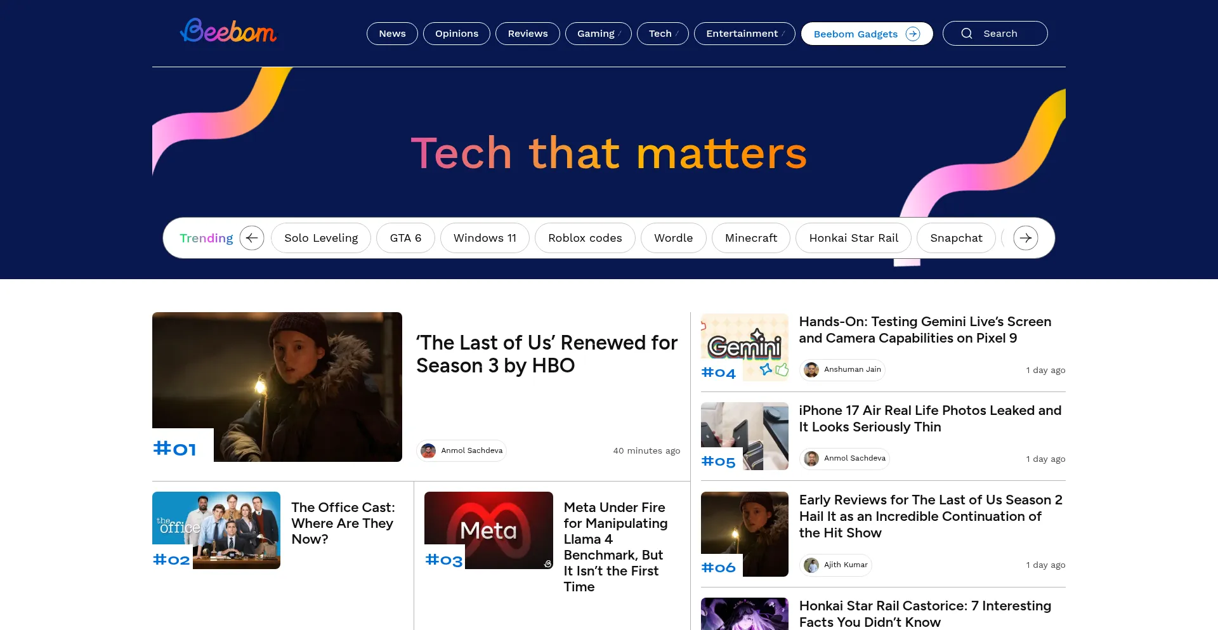Click Anmol Sachdeva avatar under Last of Us story
Image resolution: width=1218 pixels, height=630 pixels.
pyautogui.click(x=428, y=450)
